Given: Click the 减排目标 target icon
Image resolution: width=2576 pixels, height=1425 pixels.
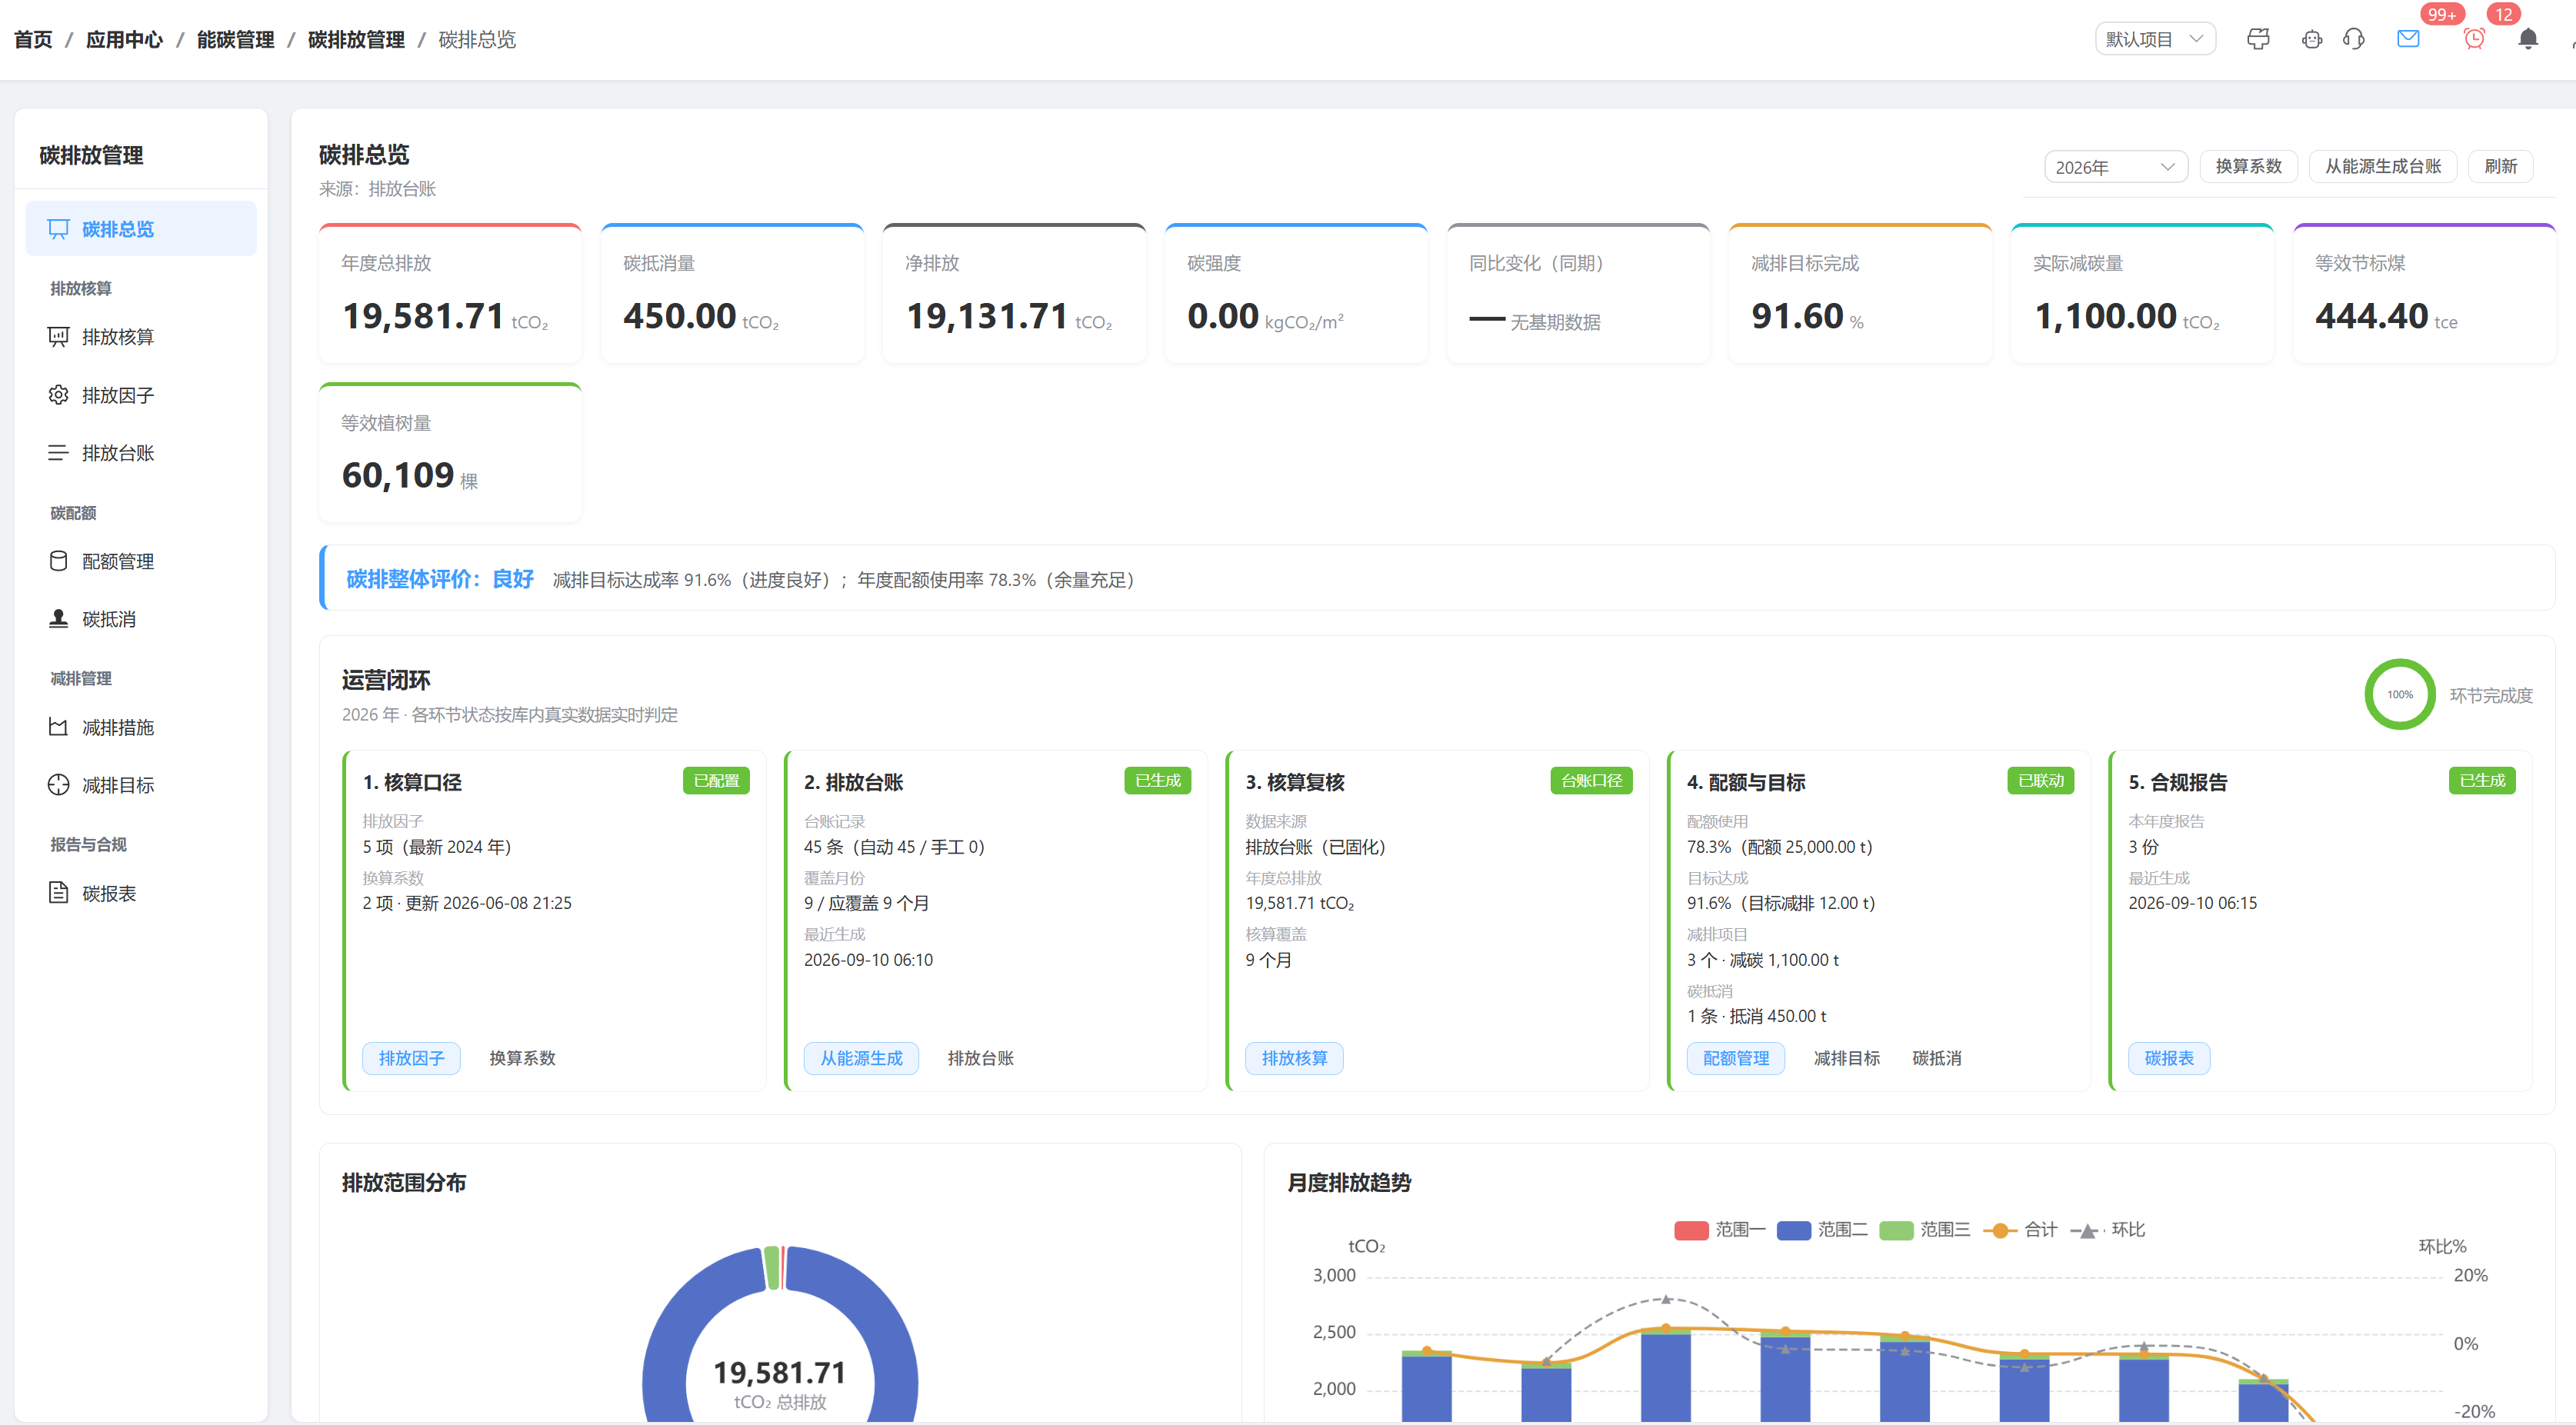Looking at the screenshot, I should pos(59,785).
